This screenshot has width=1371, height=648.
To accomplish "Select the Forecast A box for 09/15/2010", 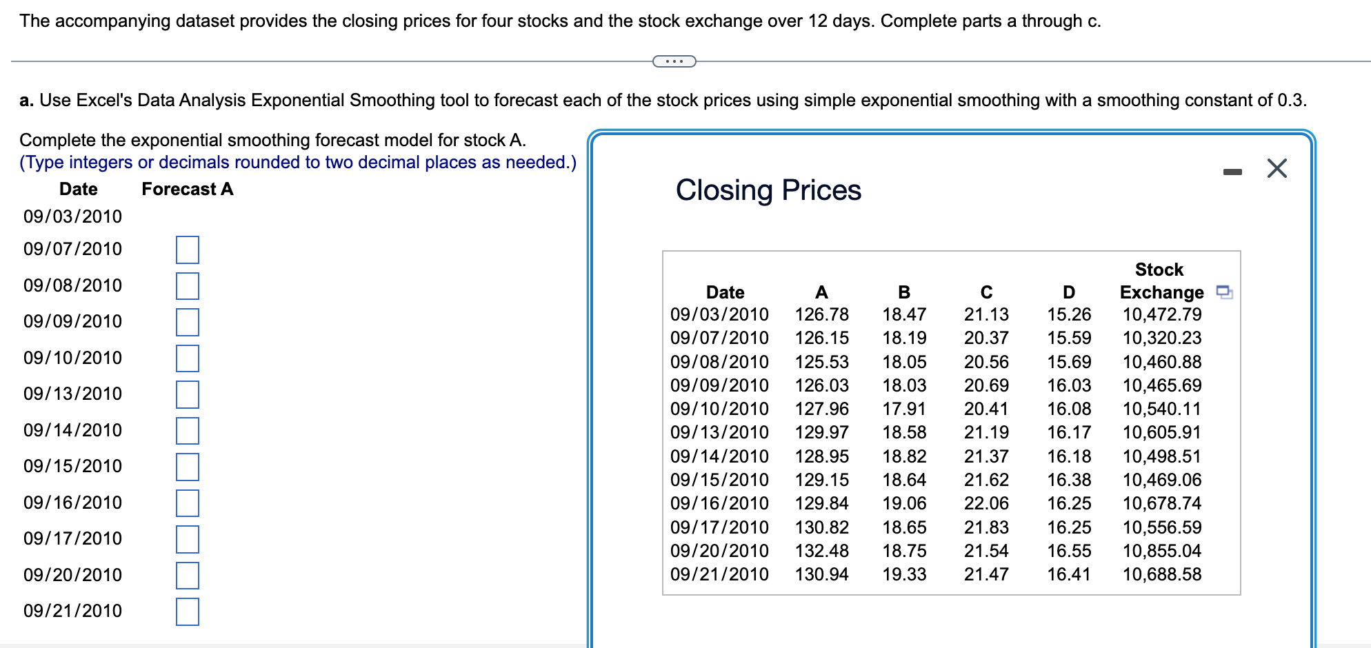I will 186,467.
